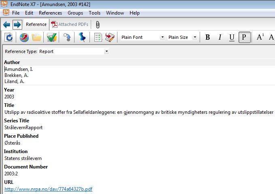Open the Tools menu
275x194 pixels.
[x=94, y=13]
